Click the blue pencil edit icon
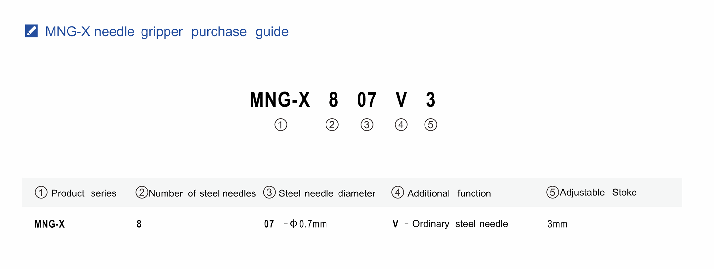The height and width of the screenshot is (269, 714). 31,31
